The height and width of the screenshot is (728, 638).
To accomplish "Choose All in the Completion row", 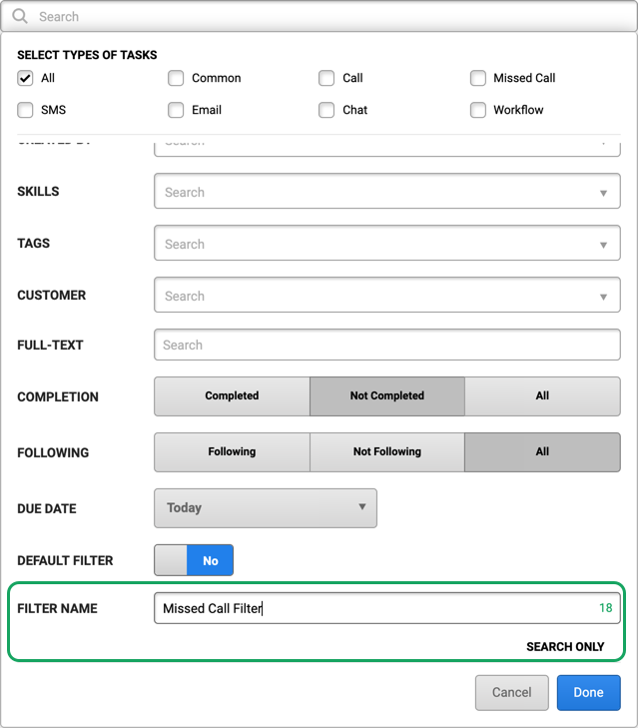I will 542,396.
